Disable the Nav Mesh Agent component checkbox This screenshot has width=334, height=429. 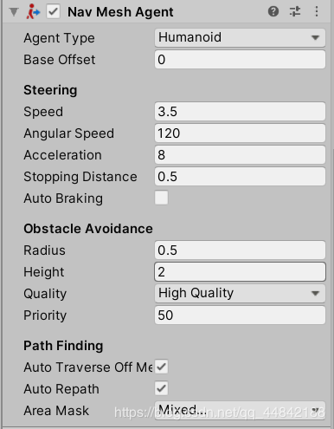click(54, 12)
